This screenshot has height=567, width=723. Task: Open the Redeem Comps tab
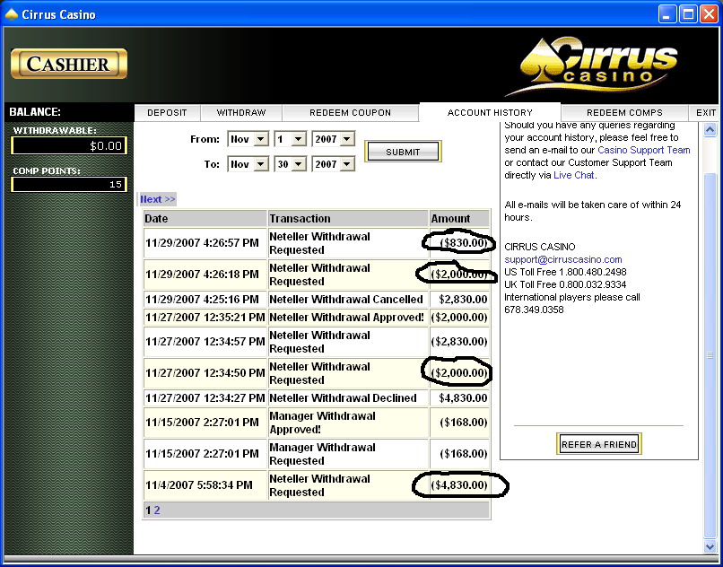(x=624, y=113)
